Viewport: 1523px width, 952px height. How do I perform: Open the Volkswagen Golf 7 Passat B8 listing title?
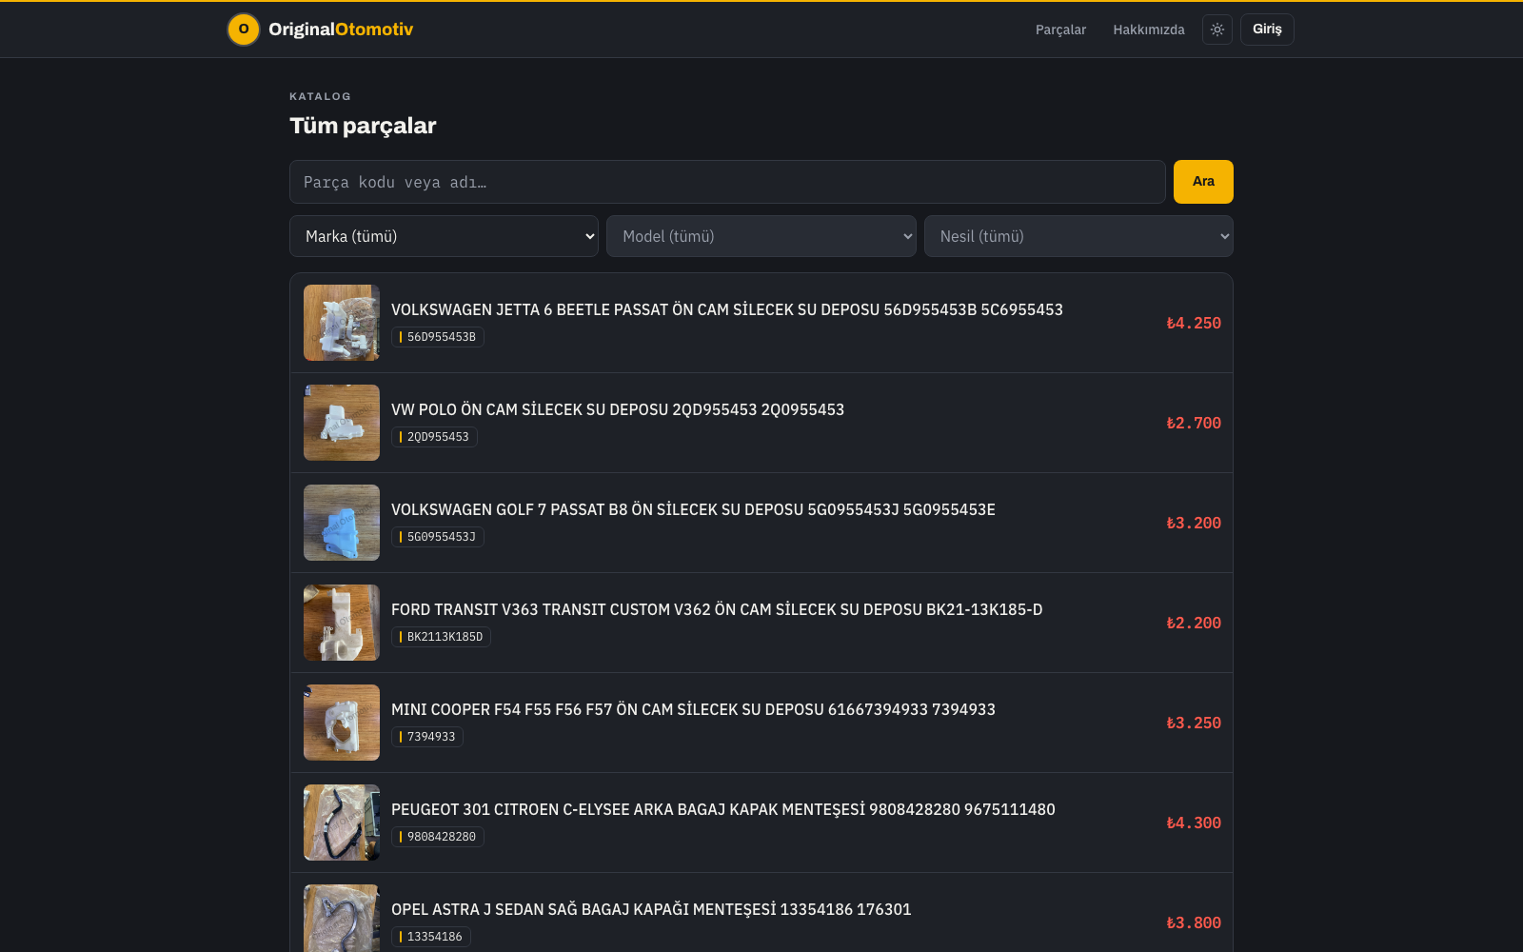pyautogui.click(x=693, y=509)
